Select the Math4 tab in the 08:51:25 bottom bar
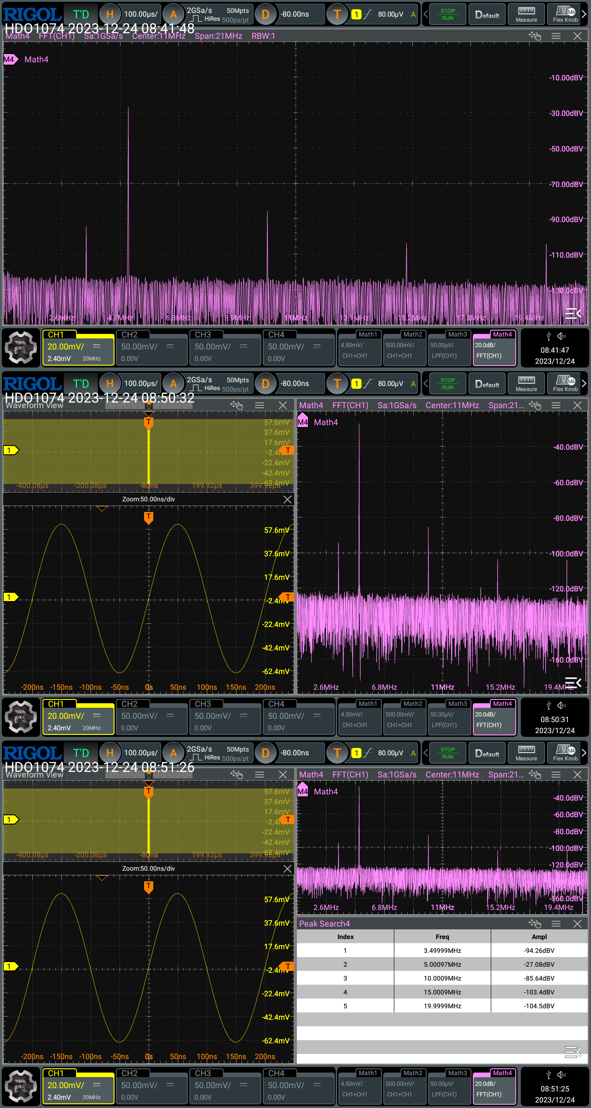 point(494,1087)
